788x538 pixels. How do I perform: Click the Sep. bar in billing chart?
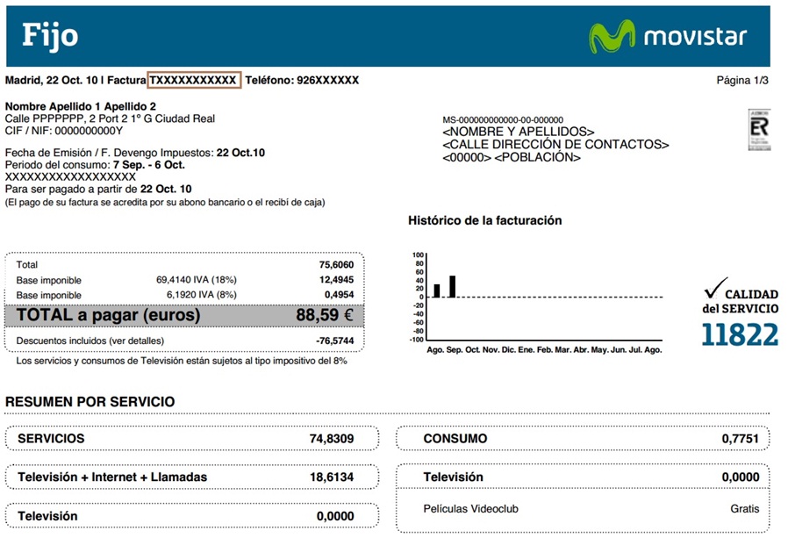[452, 287]
